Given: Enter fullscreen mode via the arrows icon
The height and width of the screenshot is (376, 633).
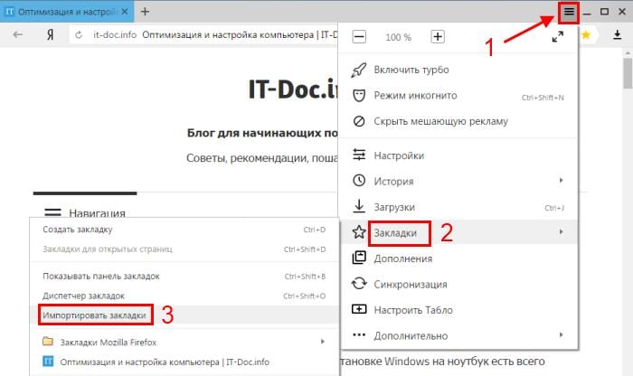Looking at the screenshot, I should pyautogui.click(x=558, y=37).
